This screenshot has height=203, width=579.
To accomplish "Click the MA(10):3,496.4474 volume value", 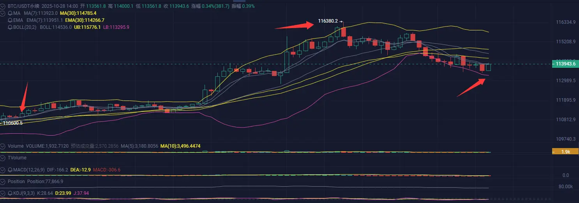I will pyautogui.click(x=180, y=146).
